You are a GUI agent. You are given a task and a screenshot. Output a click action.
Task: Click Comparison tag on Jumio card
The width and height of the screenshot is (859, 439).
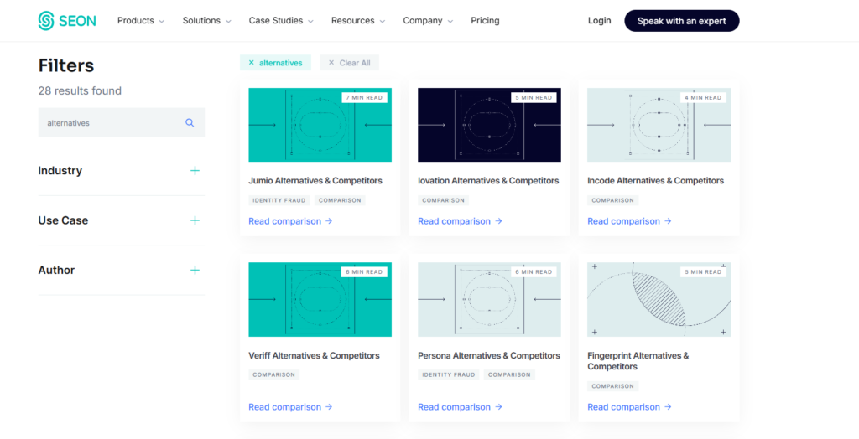[x=340, y=200]
